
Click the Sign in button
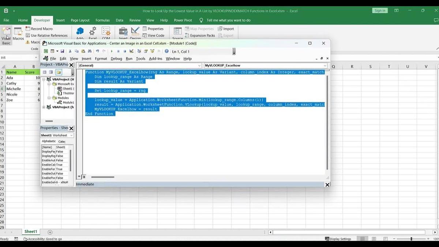point(380,11)
